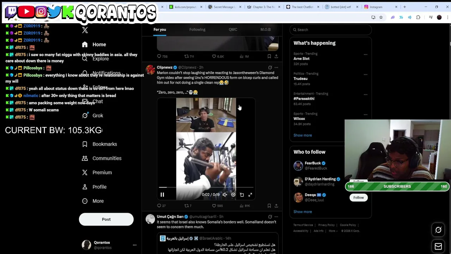Bookmark the Clipnewz post
Viewport: 451px width, 254px height.
pyautogui.click(x=269, y=206)
